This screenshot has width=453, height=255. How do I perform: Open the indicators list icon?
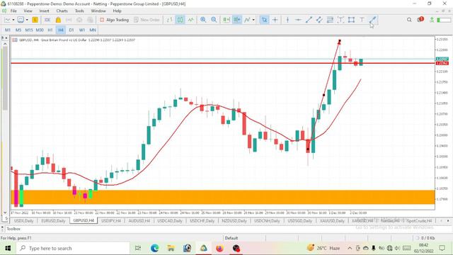pyautogui.click(x=247, y=20)
